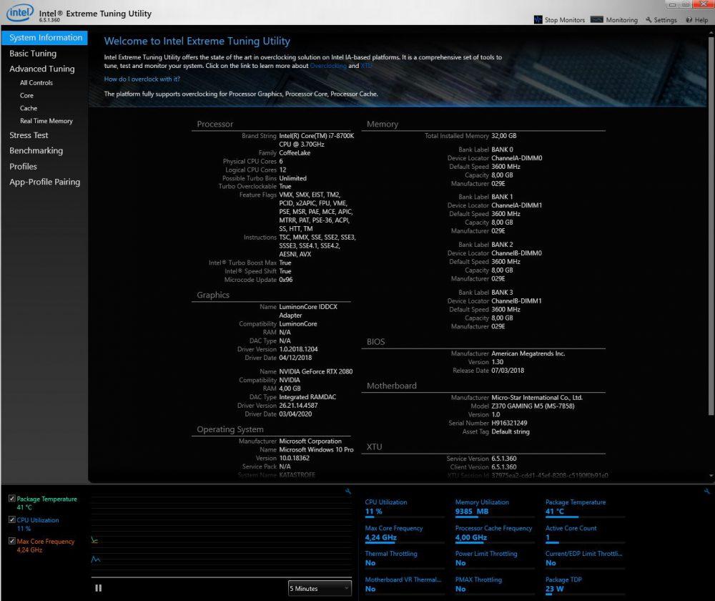Open Profiles section
This screenshot has height=601, width=715.
tap(24, 166)
